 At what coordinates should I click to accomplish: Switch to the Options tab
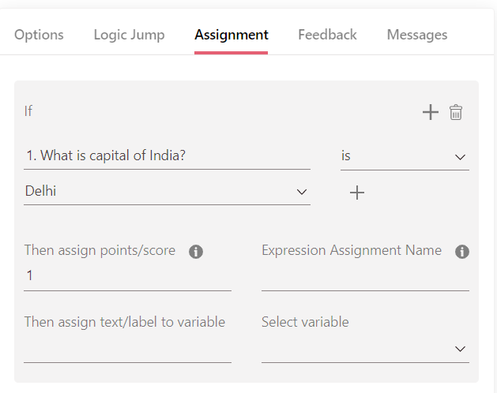[39, 35]
